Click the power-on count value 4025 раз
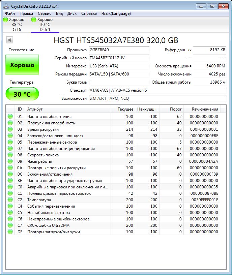 coord(209,74)
